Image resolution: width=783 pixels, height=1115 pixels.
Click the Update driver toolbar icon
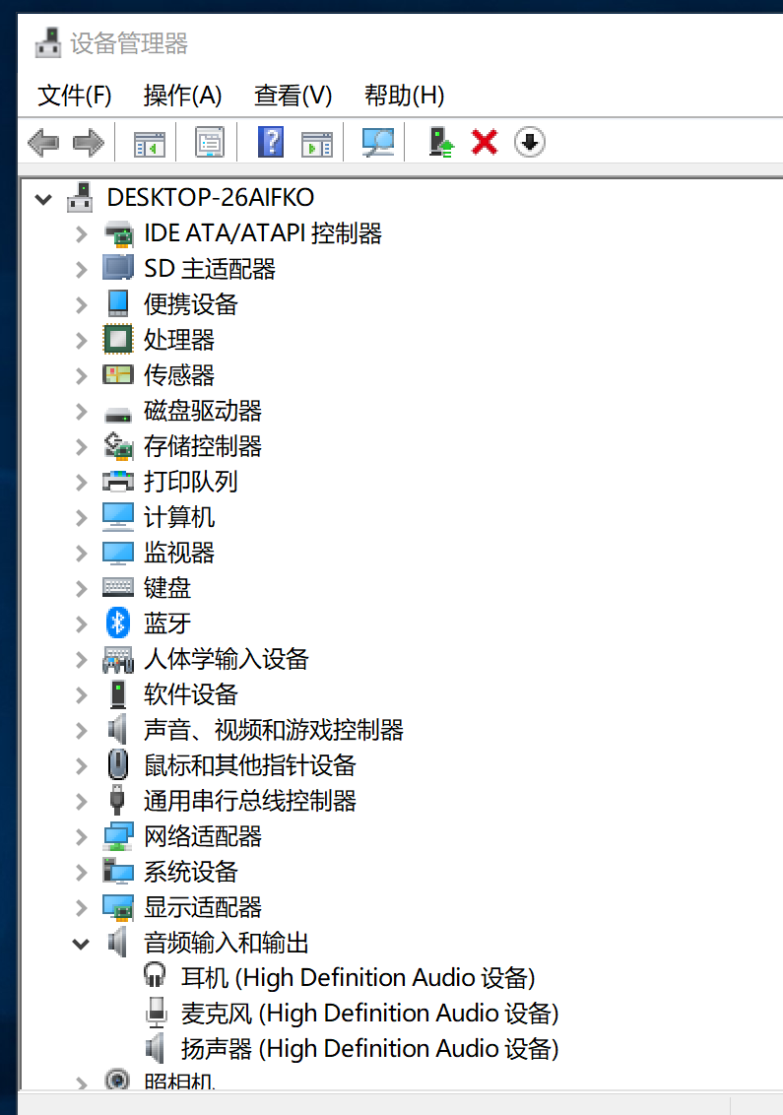pyautogui.click(x=441, y=142)
